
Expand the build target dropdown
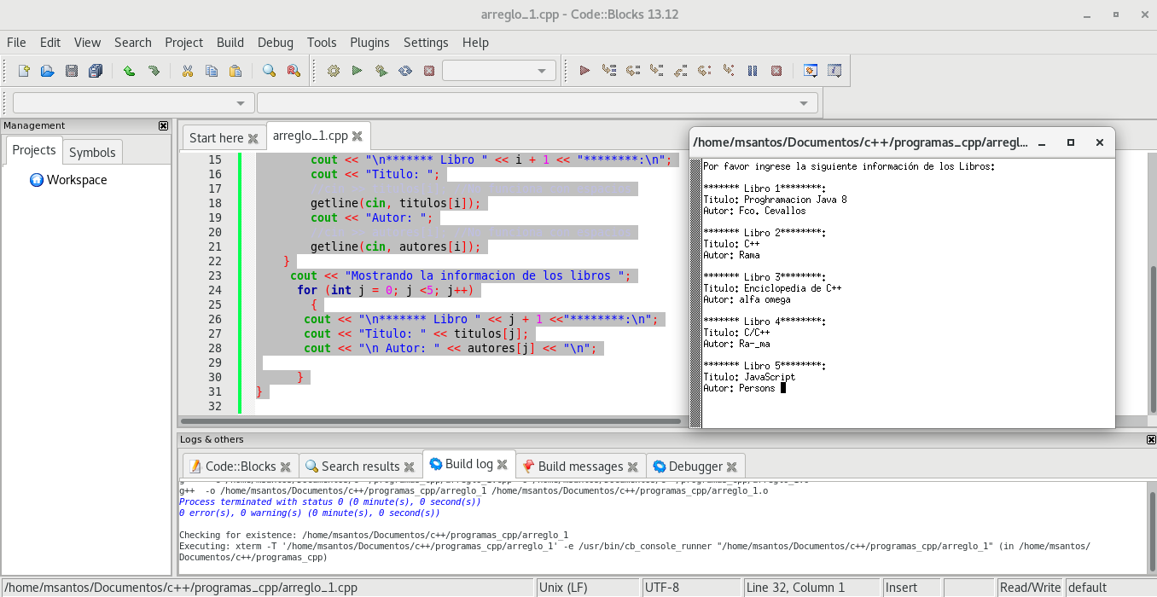[542, 71]
